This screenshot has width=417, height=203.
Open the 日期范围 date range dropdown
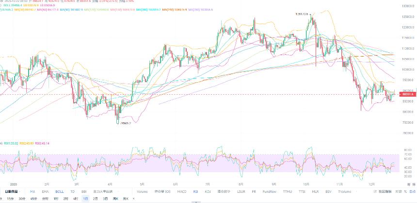click(12, 191)
